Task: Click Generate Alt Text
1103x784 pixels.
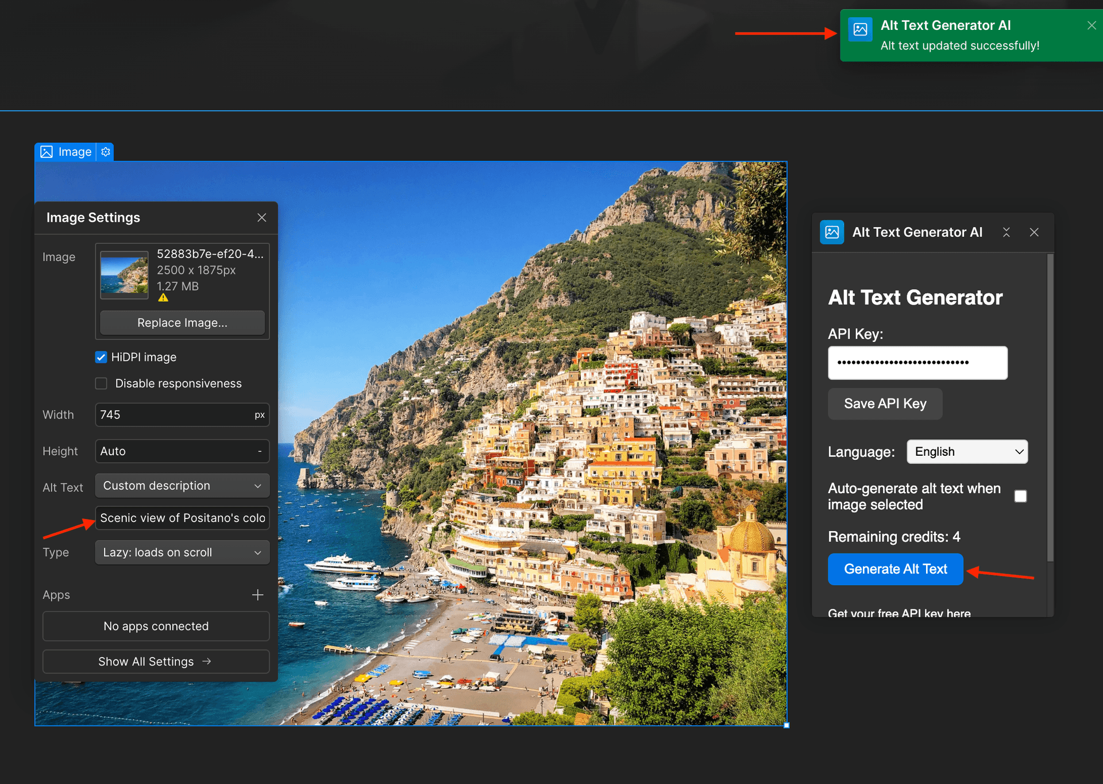Action: (x=895, y=568)
